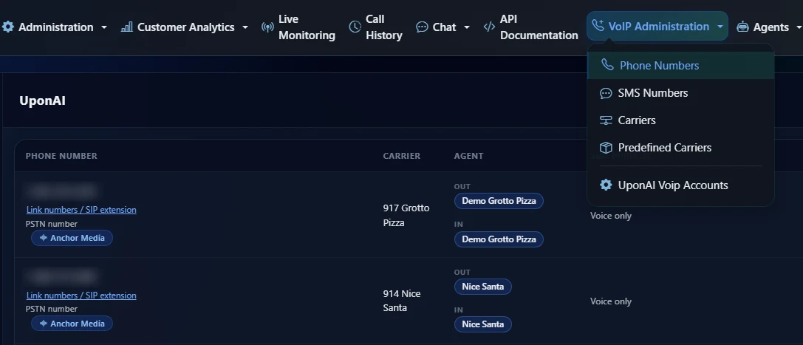The image size is (803, 345).
Task: Open the Live Monitoring page
Action: [x=298, y=27]
